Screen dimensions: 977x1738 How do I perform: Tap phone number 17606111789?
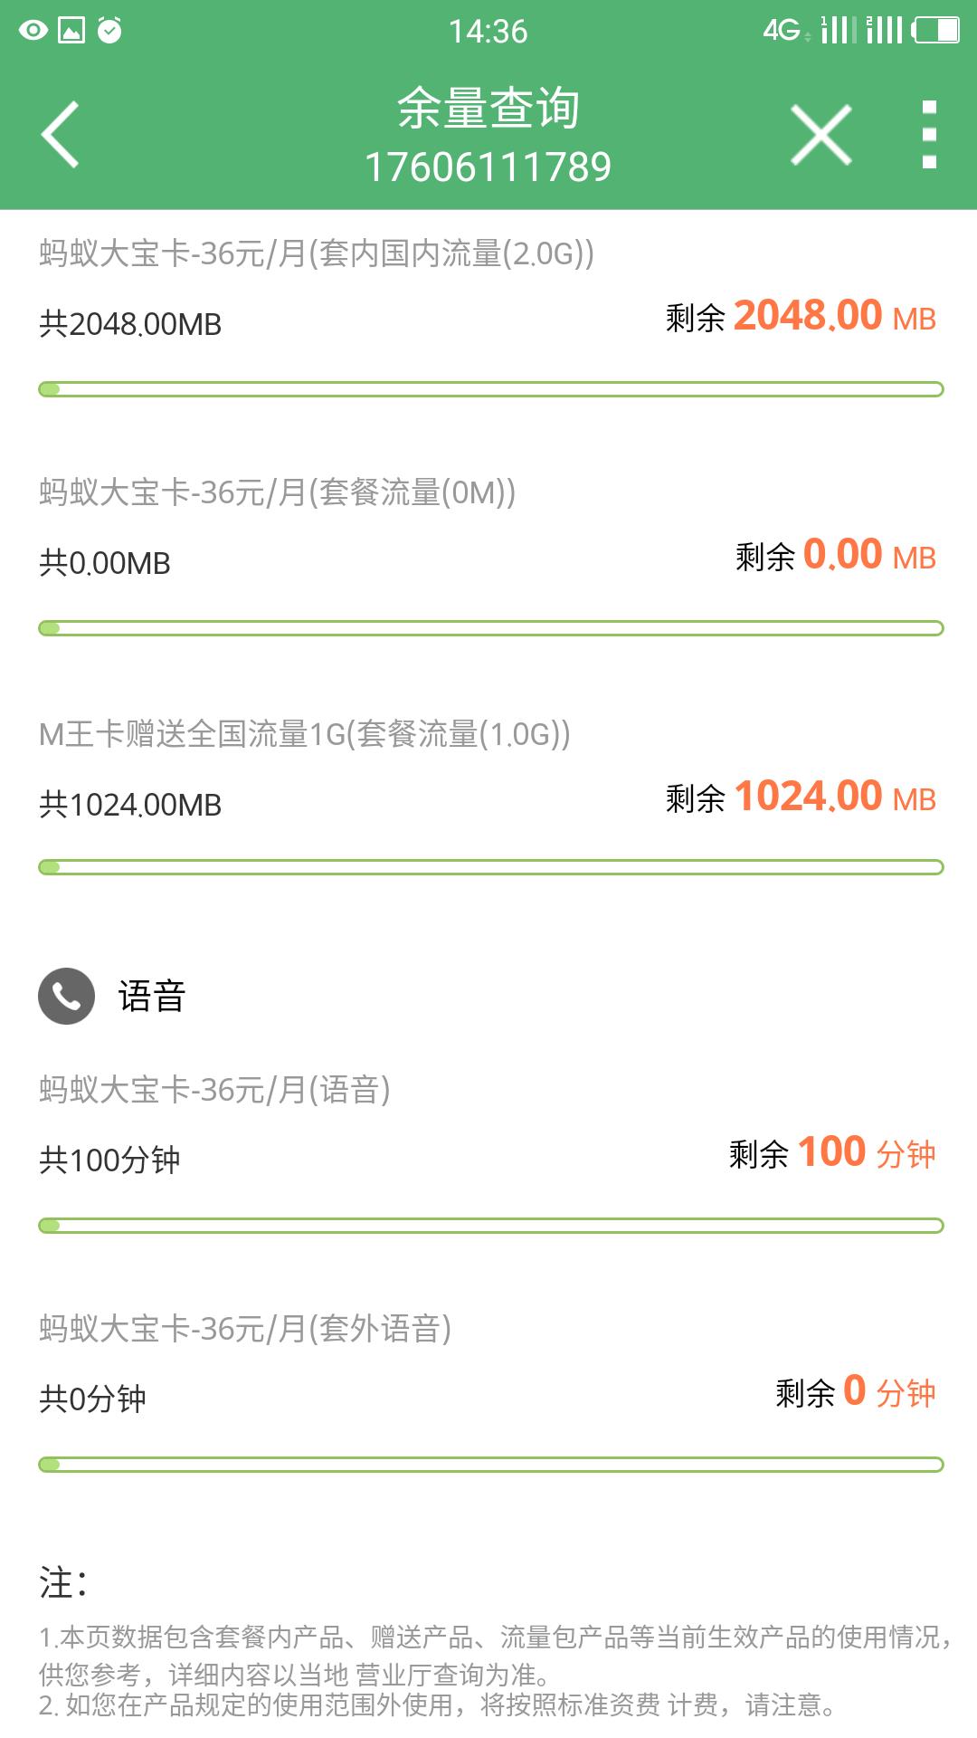pyautogui.click(x=488, y=167)
